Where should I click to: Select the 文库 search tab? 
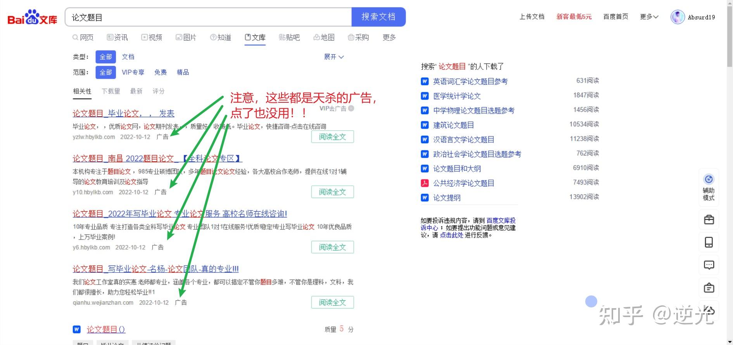(255, 37)
